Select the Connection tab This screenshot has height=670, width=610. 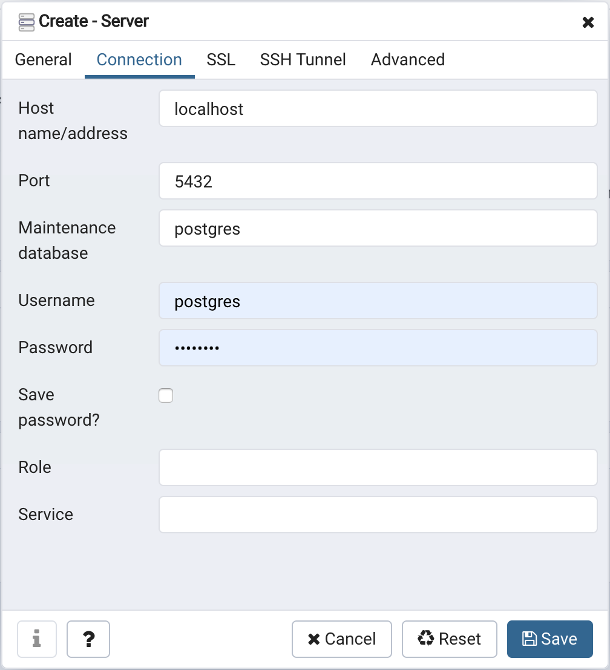(139, 59)
